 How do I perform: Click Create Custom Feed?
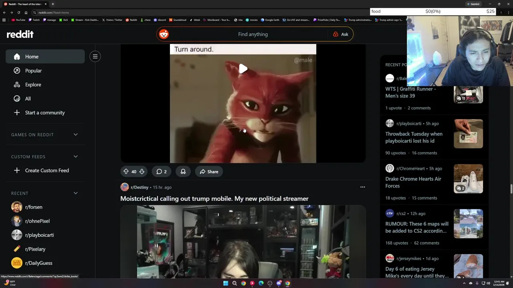tap(45, 170)
